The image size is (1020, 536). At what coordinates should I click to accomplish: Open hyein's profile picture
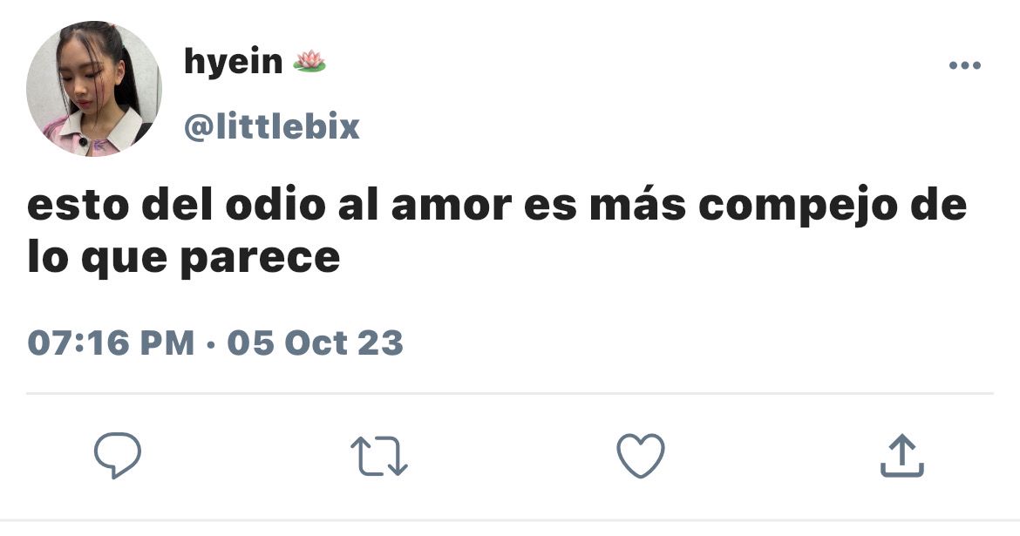93,89
